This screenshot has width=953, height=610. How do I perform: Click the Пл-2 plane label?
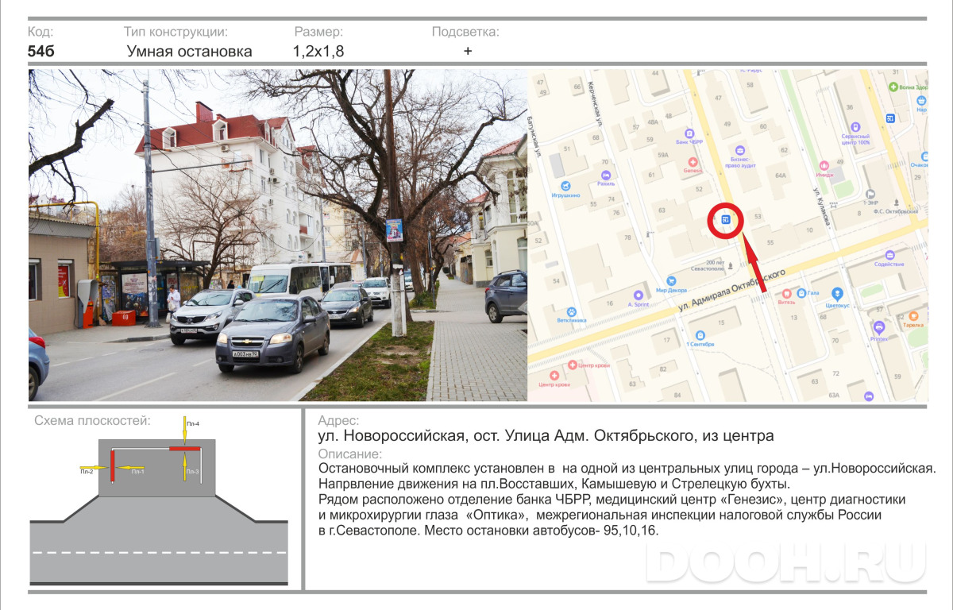[87, 472]
